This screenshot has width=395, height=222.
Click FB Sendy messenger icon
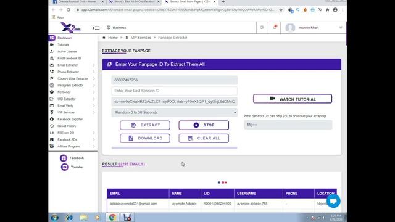coord(52,92)
